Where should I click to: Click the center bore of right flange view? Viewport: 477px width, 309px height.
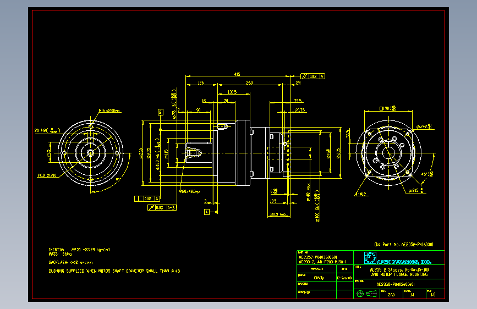(x=388, y=153)
